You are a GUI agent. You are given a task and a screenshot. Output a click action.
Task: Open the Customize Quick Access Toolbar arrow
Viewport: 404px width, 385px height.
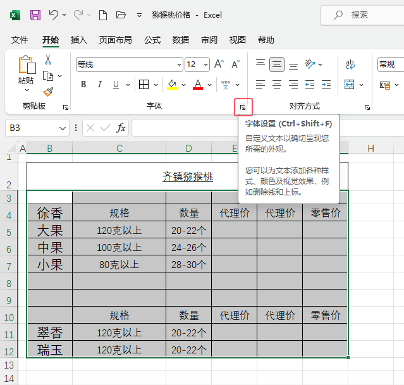(139, 15)
